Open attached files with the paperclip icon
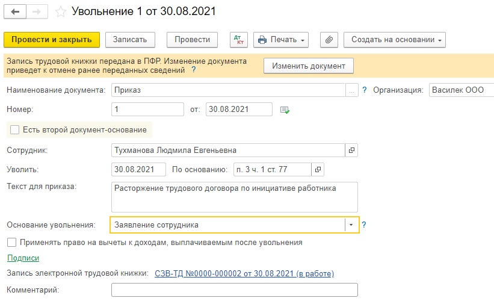494x304 pixels. pos(329,40)
